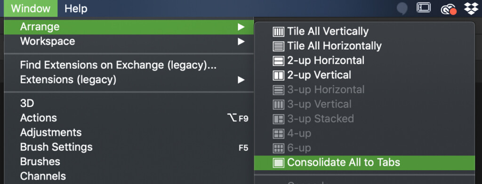Close the Window menu in menu bar

pyautogui.click(x=31, y=8)
